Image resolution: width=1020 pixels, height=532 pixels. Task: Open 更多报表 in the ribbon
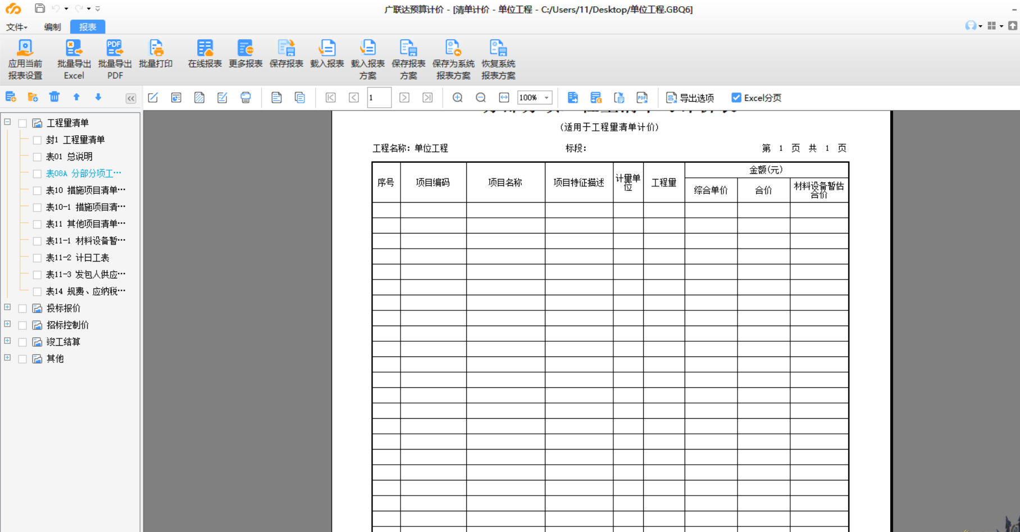tap(245, 54)
